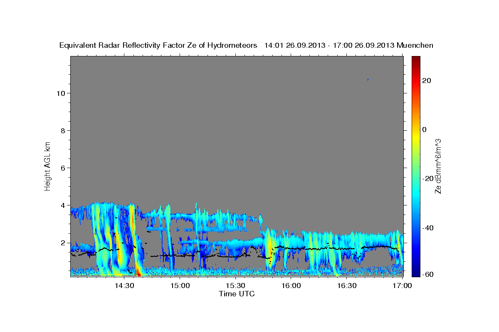499x332 pixels.
Task: Click the colorbar label 0
Action: (425, 129)
